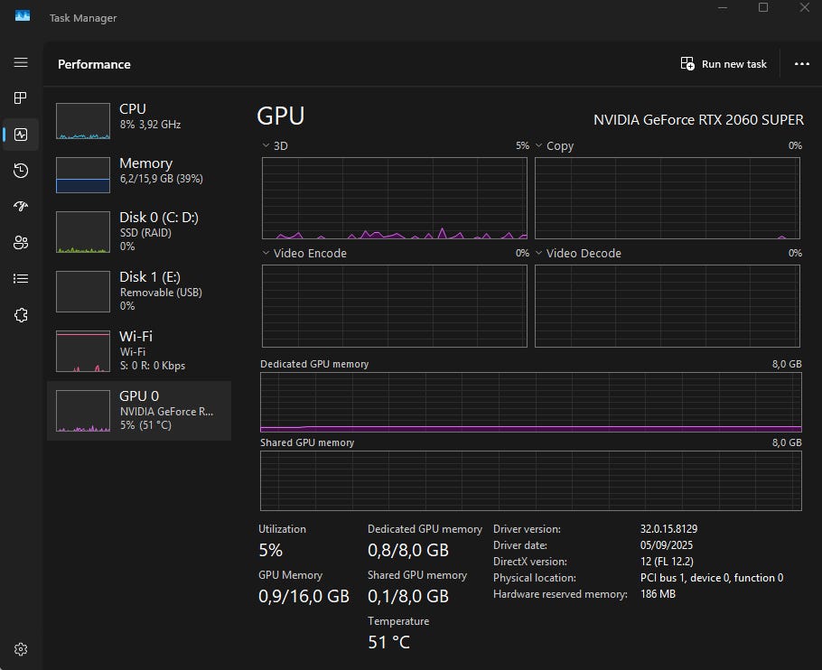Open the Processes page icon
Image resolution: width=822 pixels, height=670 pixels.
(21, 98)
